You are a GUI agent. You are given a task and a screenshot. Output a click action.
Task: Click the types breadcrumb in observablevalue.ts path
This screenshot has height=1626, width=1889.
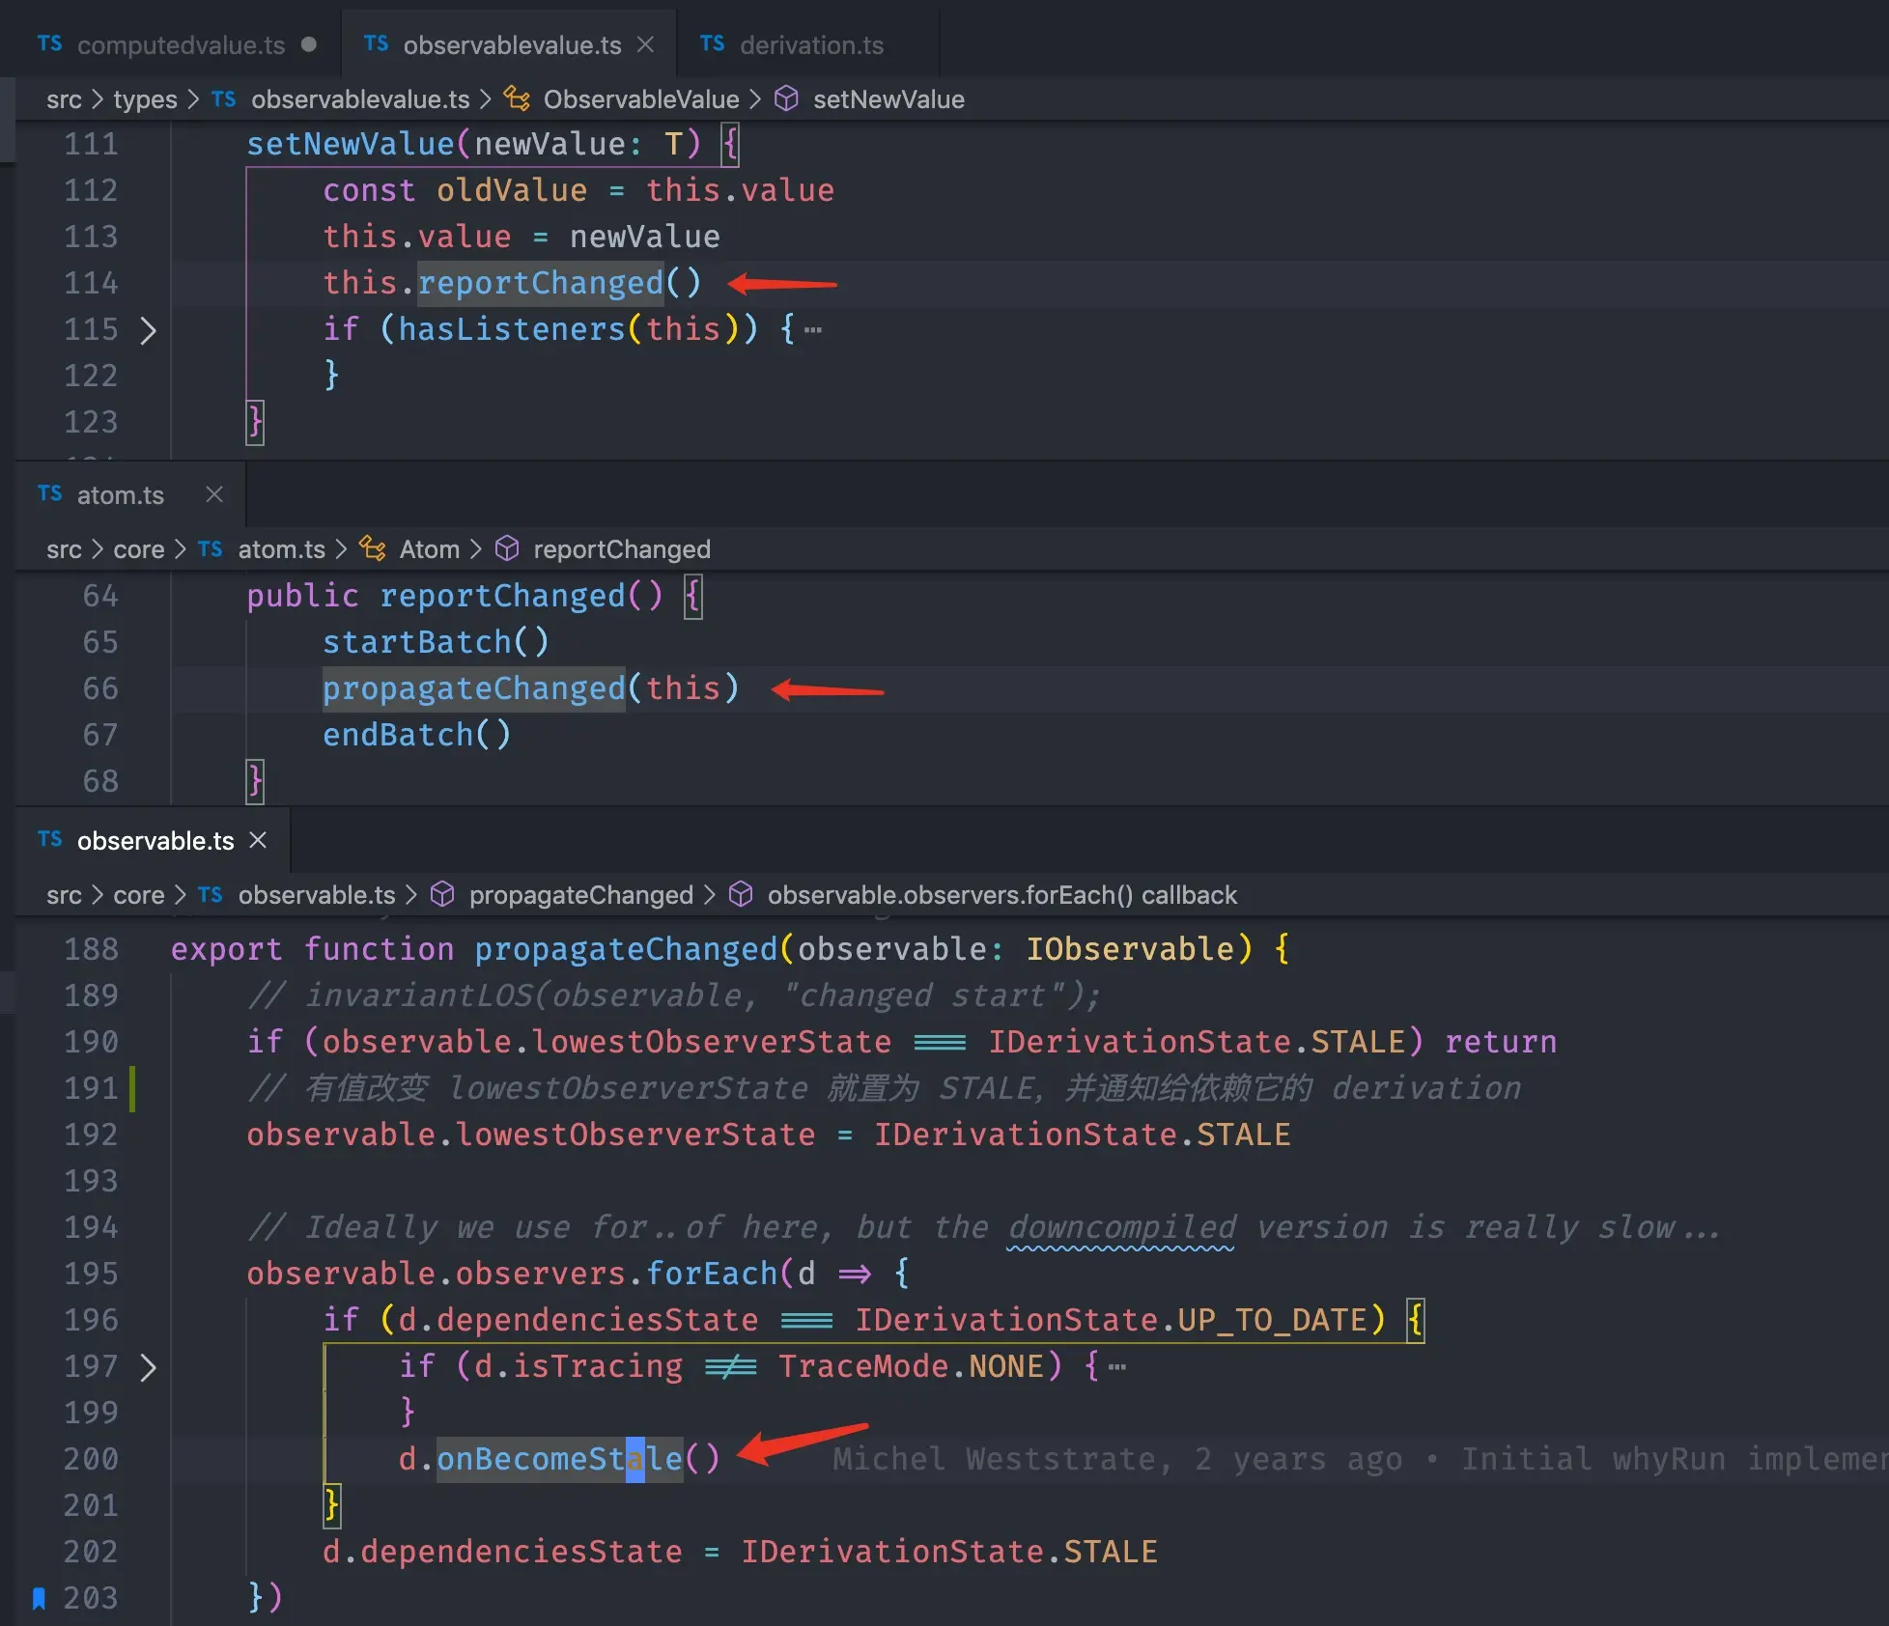144,98
